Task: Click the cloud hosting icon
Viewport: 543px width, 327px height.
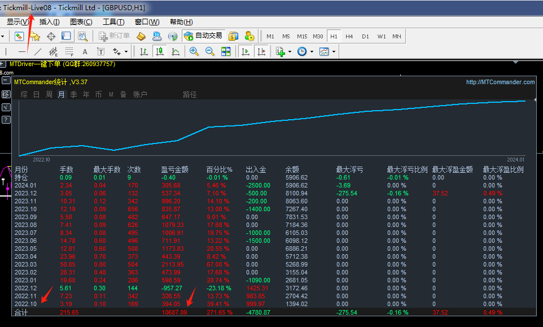Action: click(x=157, y=36)
